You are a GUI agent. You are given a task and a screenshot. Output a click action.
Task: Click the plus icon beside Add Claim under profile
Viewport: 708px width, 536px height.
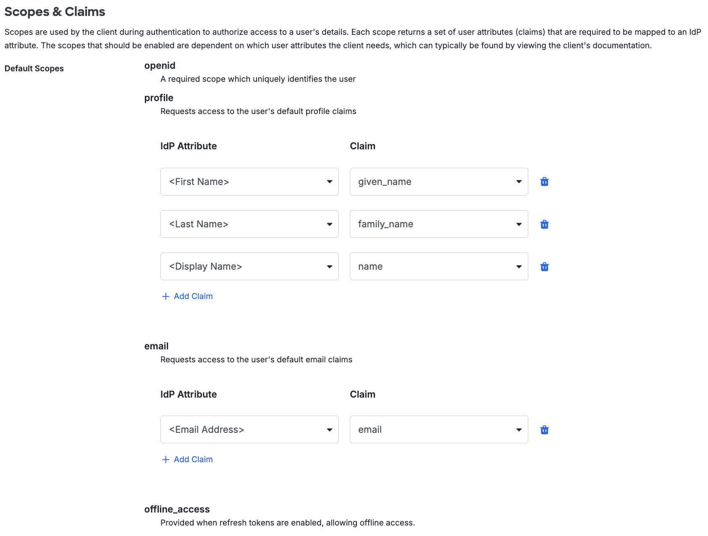(165, 296)
